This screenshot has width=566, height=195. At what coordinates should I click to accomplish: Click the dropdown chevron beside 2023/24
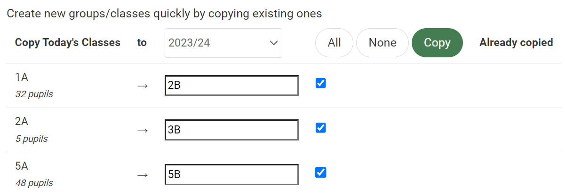tap(273, 43)
